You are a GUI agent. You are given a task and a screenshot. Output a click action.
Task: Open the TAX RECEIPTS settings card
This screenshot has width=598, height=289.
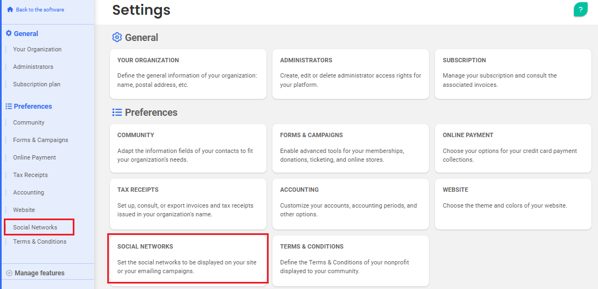click(188, 204)
